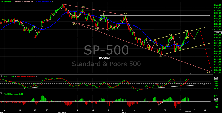
Task: Click the 1.320,00 price scale value
Action: (x=218, y=27)
